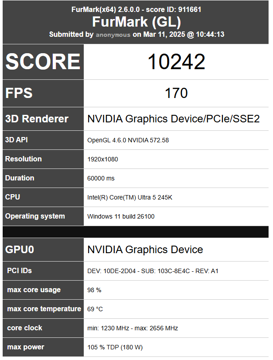Image resolution: width=273 pixels, height=360 pixels.
Task: Click the NVIDIA Graphics Device/PCIe/SSE2 renderer text
Action: (x=173, y=119)
